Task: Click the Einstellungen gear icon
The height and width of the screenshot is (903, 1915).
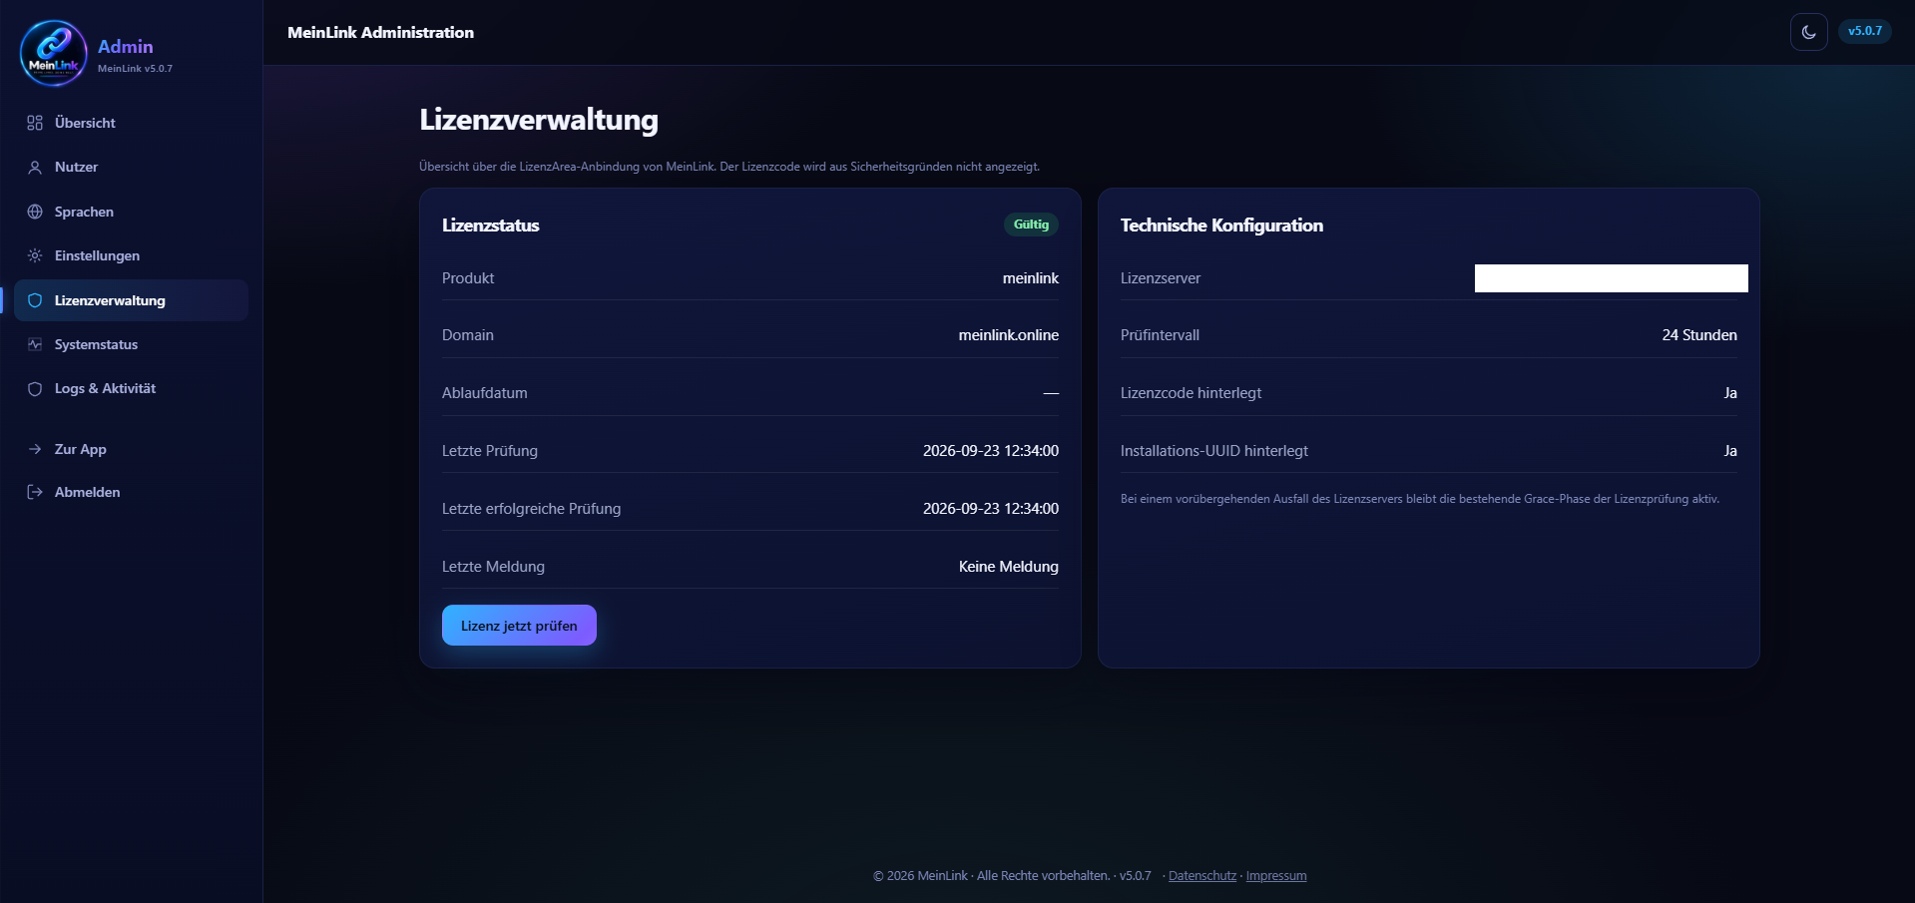Action: pos(35,255)
